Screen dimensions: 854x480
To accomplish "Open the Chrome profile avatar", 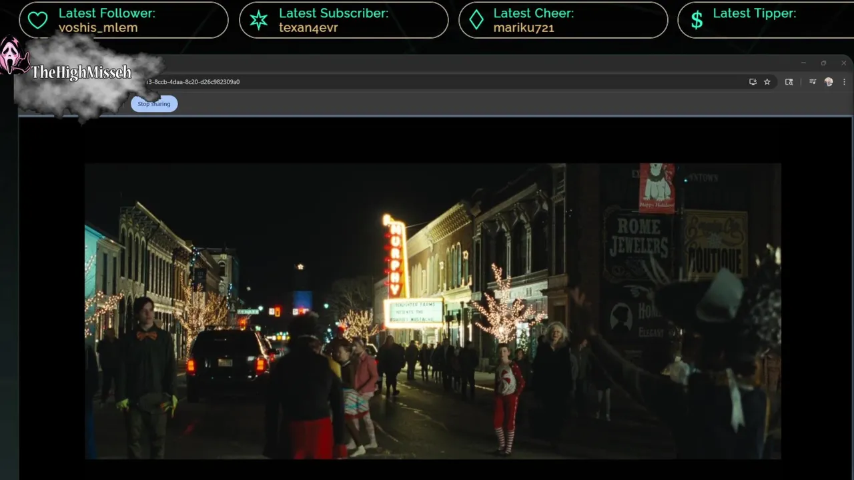I will pyautogui.click(x=829, y=82).
